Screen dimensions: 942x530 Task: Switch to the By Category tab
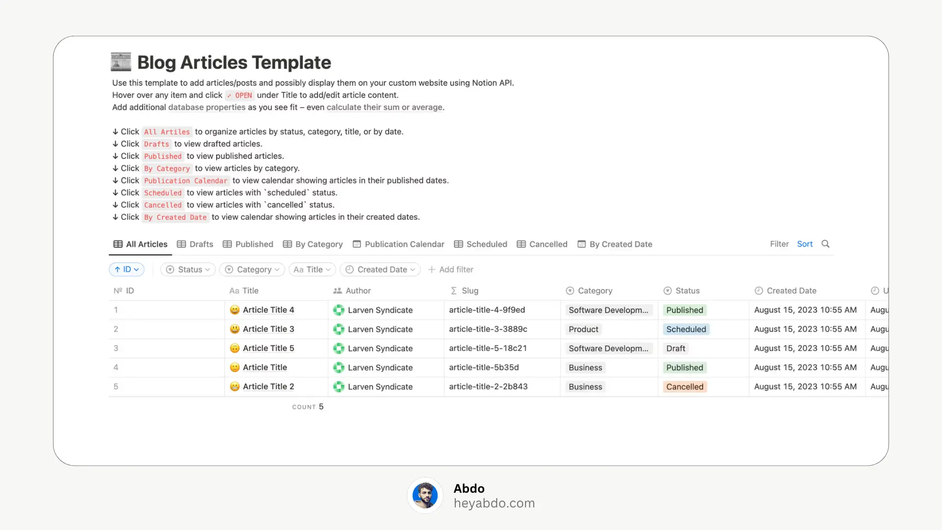tap(313, 244)
